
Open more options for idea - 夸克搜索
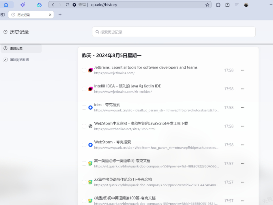tap(243, 107)
